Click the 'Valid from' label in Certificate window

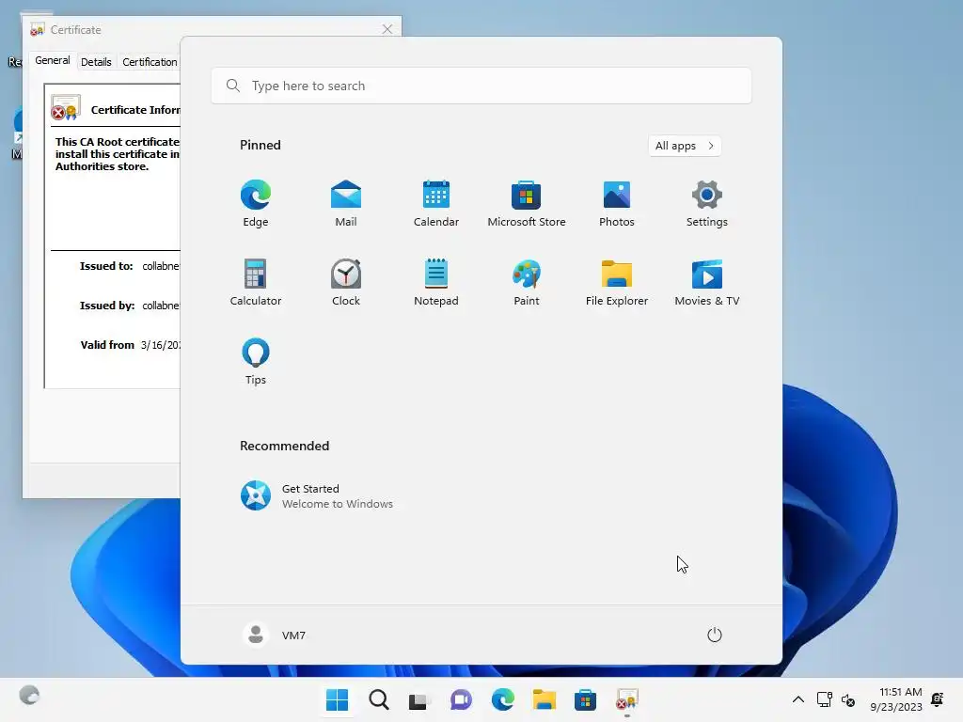coord(107,345)
